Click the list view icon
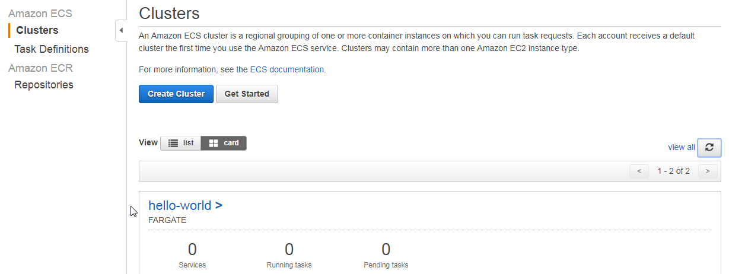729x274 pixels. 173,143
